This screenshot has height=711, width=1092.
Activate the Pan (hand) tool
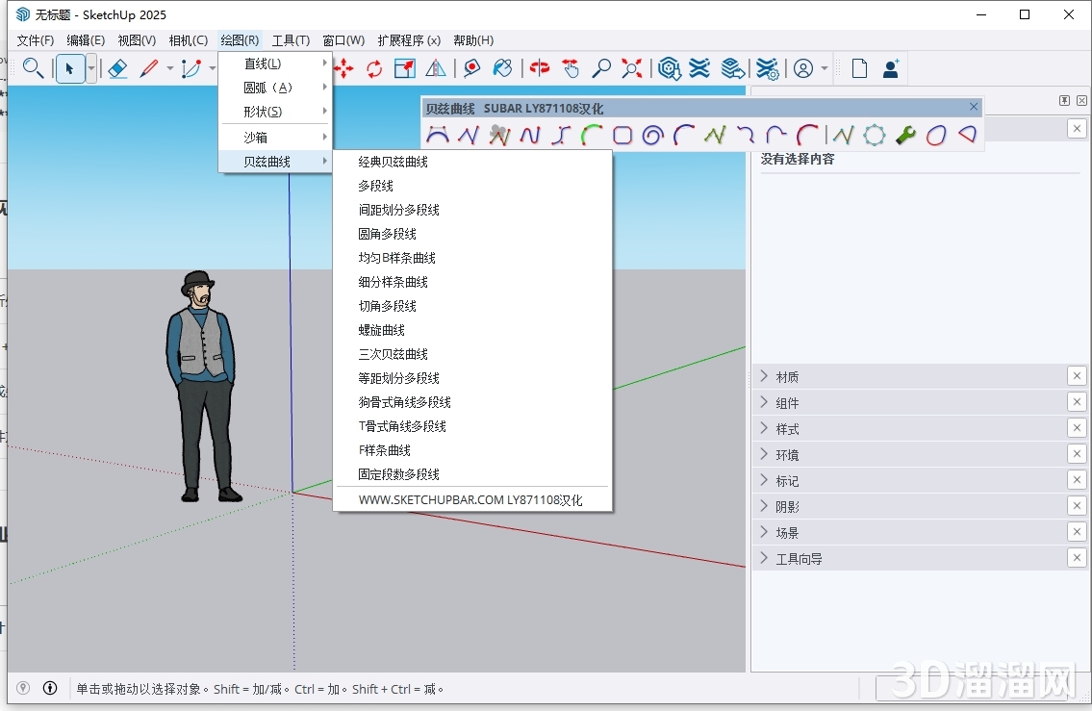571,68
